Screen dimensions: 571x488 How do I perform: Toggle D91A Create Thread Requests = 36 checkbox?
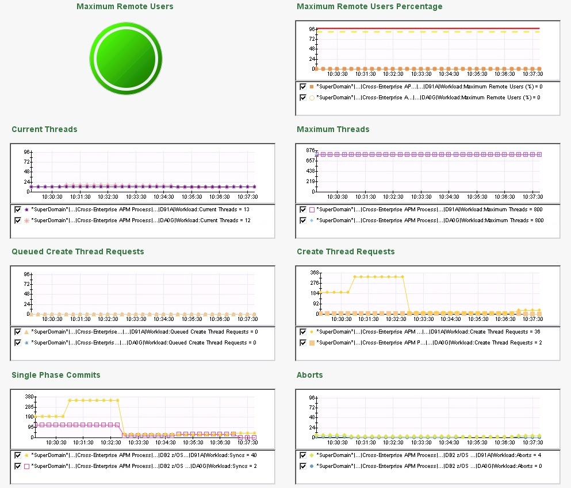303,332
